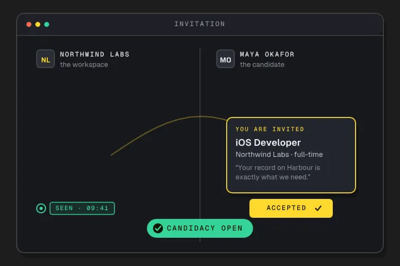Viewport: 400px width, 266px height.
Task: Click the 'iOS Developer' job title
Action: pyautogui.click(x=268, y=142)
